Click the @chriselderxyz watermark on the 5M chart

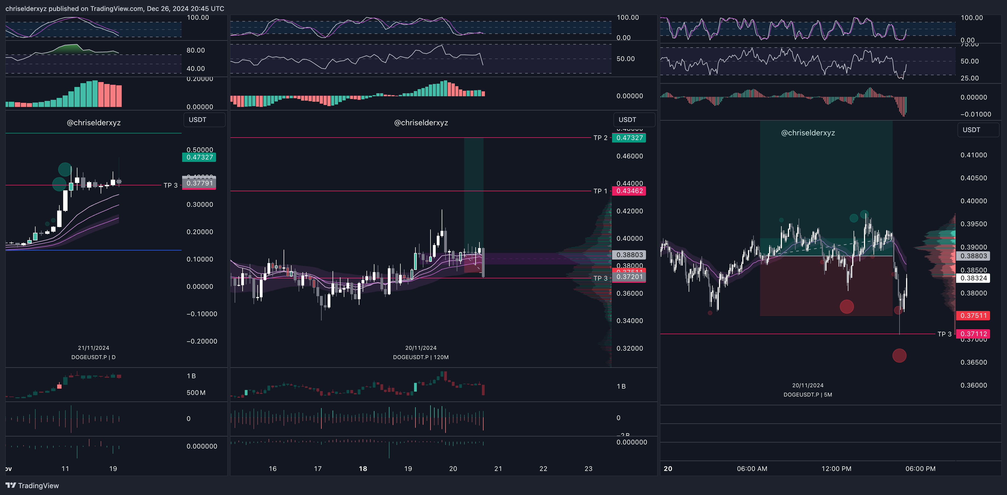pos(808,133)
